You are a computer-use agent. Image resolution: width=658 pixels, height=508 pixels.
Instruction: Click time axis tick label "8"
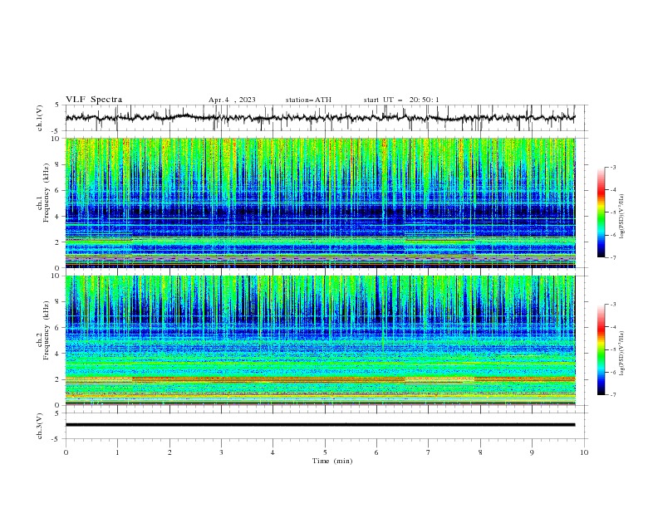tap(480, 452)
